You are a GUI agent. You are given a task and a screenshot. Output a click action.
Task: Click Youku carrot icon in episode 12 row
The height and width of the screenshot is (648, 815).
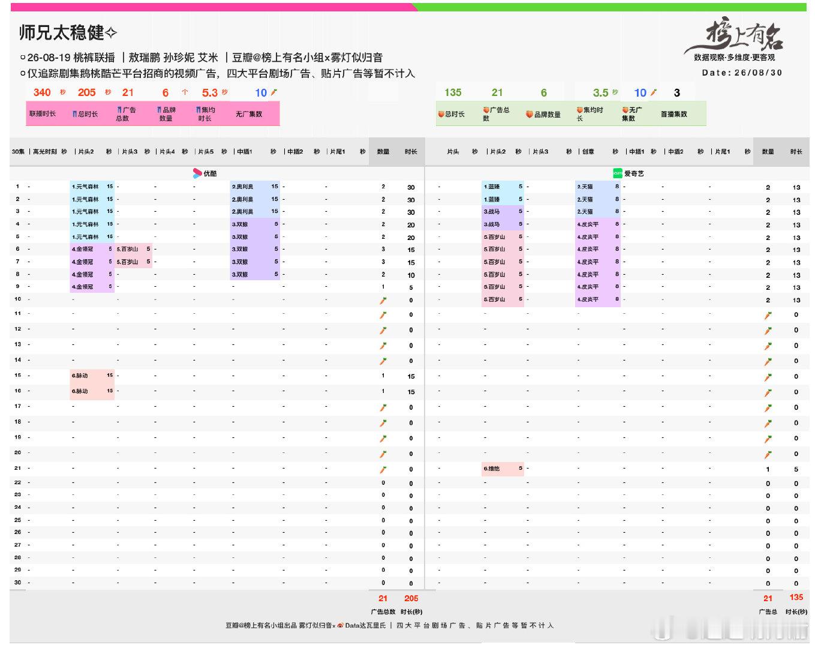tap(383, 330)
